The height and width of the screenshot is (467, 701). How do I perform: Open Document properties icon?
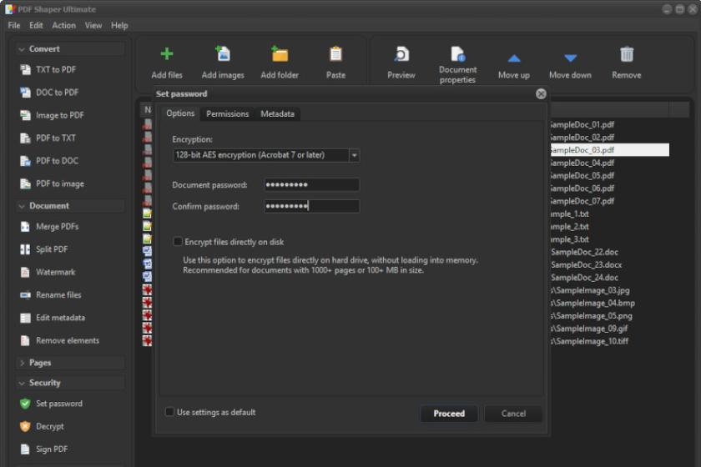[x=458, y=54]
